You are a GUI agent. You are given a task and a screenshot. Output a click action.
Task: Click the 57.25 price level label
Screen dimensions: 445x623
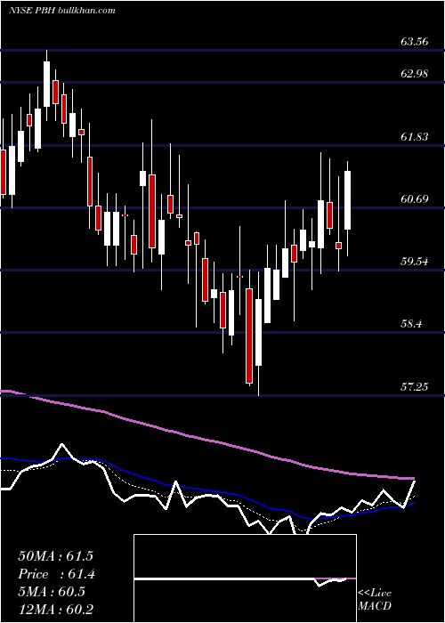click(415, 386)
